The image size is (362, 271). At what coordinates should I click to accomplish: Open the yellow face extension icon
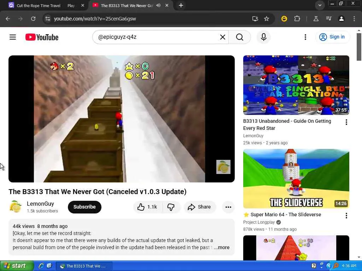[284, 19]
